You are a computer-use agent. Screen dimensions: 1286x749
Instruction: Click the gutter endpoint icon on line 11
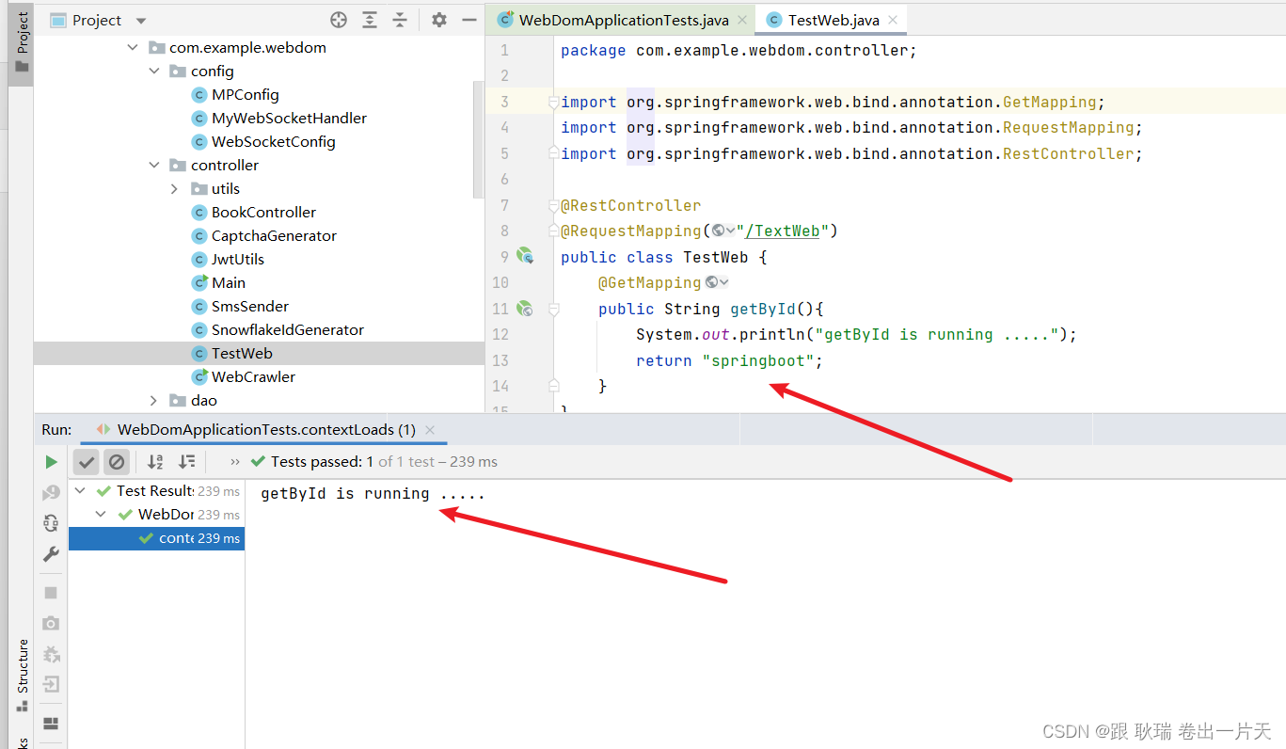pyautogui.click(x=525, y=308)
